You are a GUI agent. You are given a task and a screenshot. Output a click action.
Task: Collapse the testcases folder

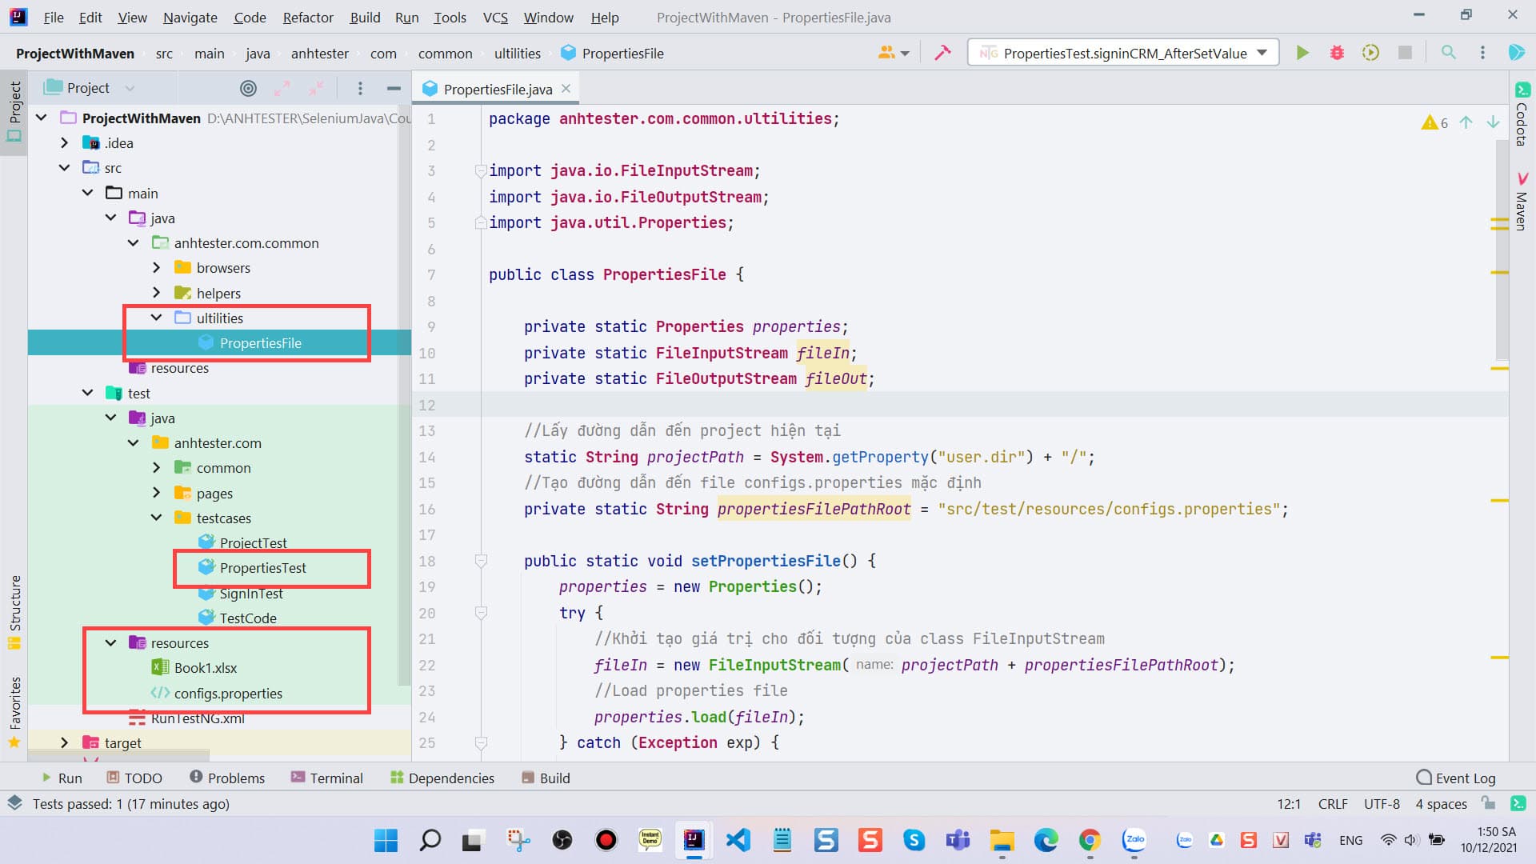(157, 518)
